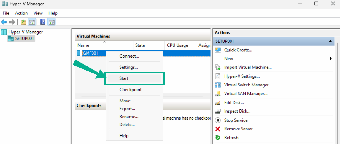Open the Action menu

point(21,13)
